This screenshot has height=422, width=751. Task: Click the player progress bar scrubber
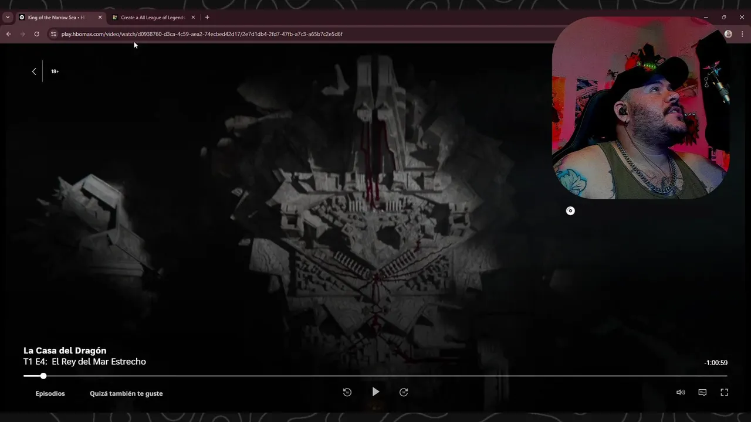(x=43, y=376)
